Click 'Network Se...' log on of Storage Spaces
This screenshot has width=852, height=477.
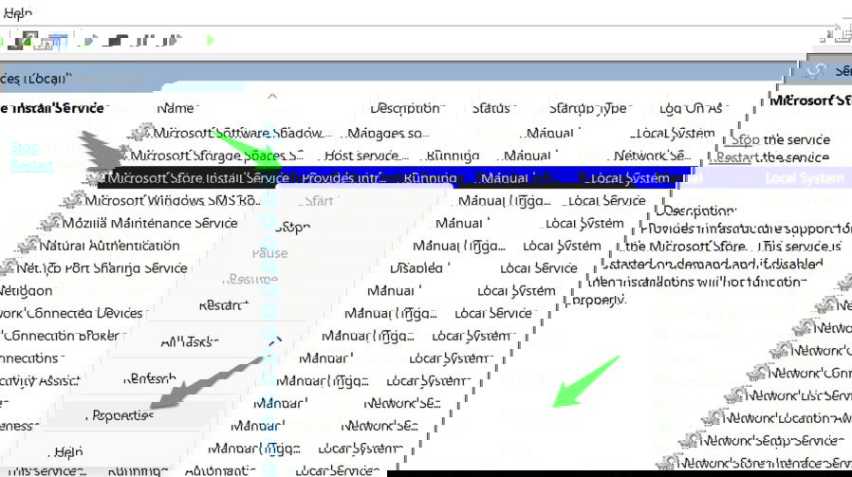pos(652,156)
